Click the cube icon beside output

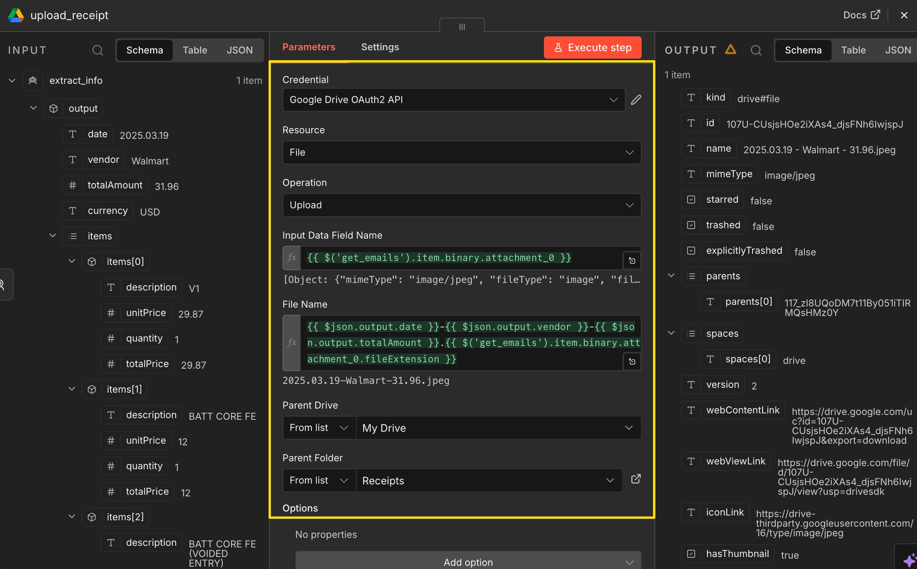coord(53,109)
